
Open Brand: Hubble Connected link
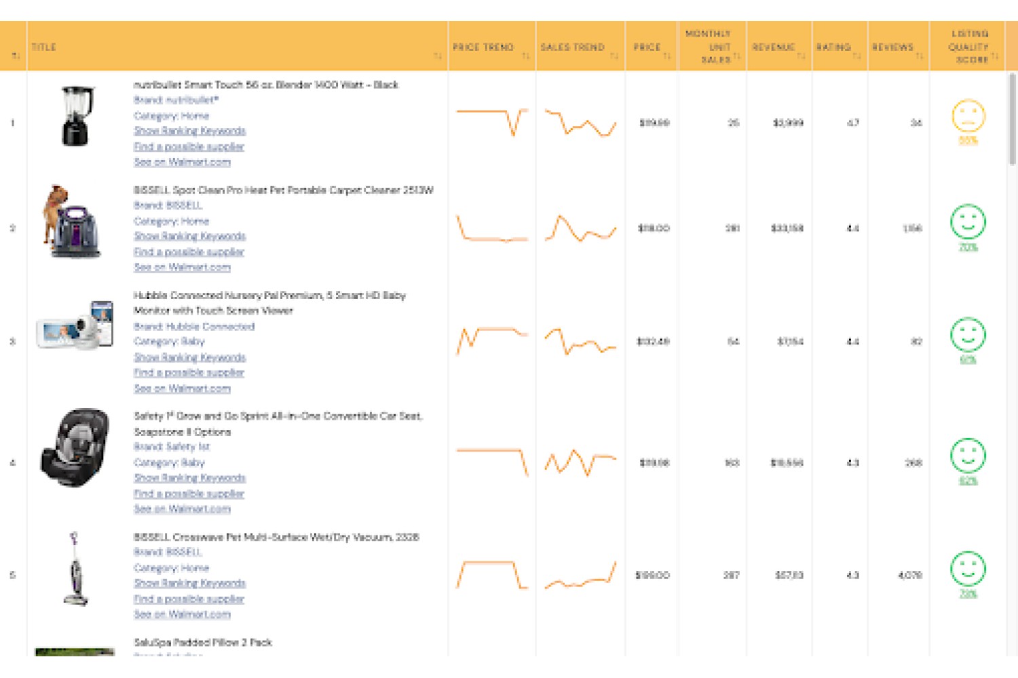click(x=194, y=326)
